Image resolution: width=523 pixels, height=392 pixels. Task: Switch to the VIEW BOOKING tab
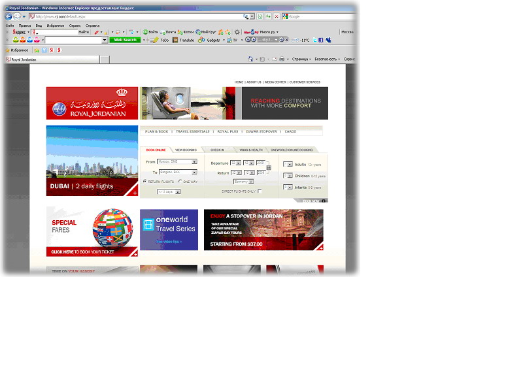pos(186,150)
